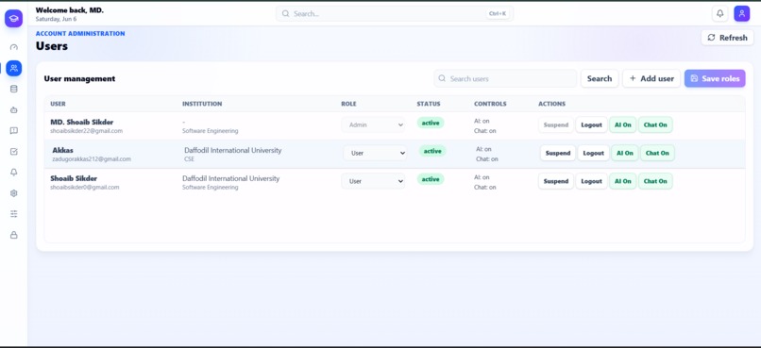The width and height of the screenshot is (761, 348).
Task: Click the name MD. Shoaib Sikder
Action: pos(82,123)
